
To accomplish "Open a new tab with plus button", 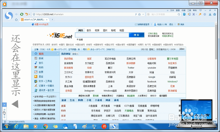I will (52, 20).
